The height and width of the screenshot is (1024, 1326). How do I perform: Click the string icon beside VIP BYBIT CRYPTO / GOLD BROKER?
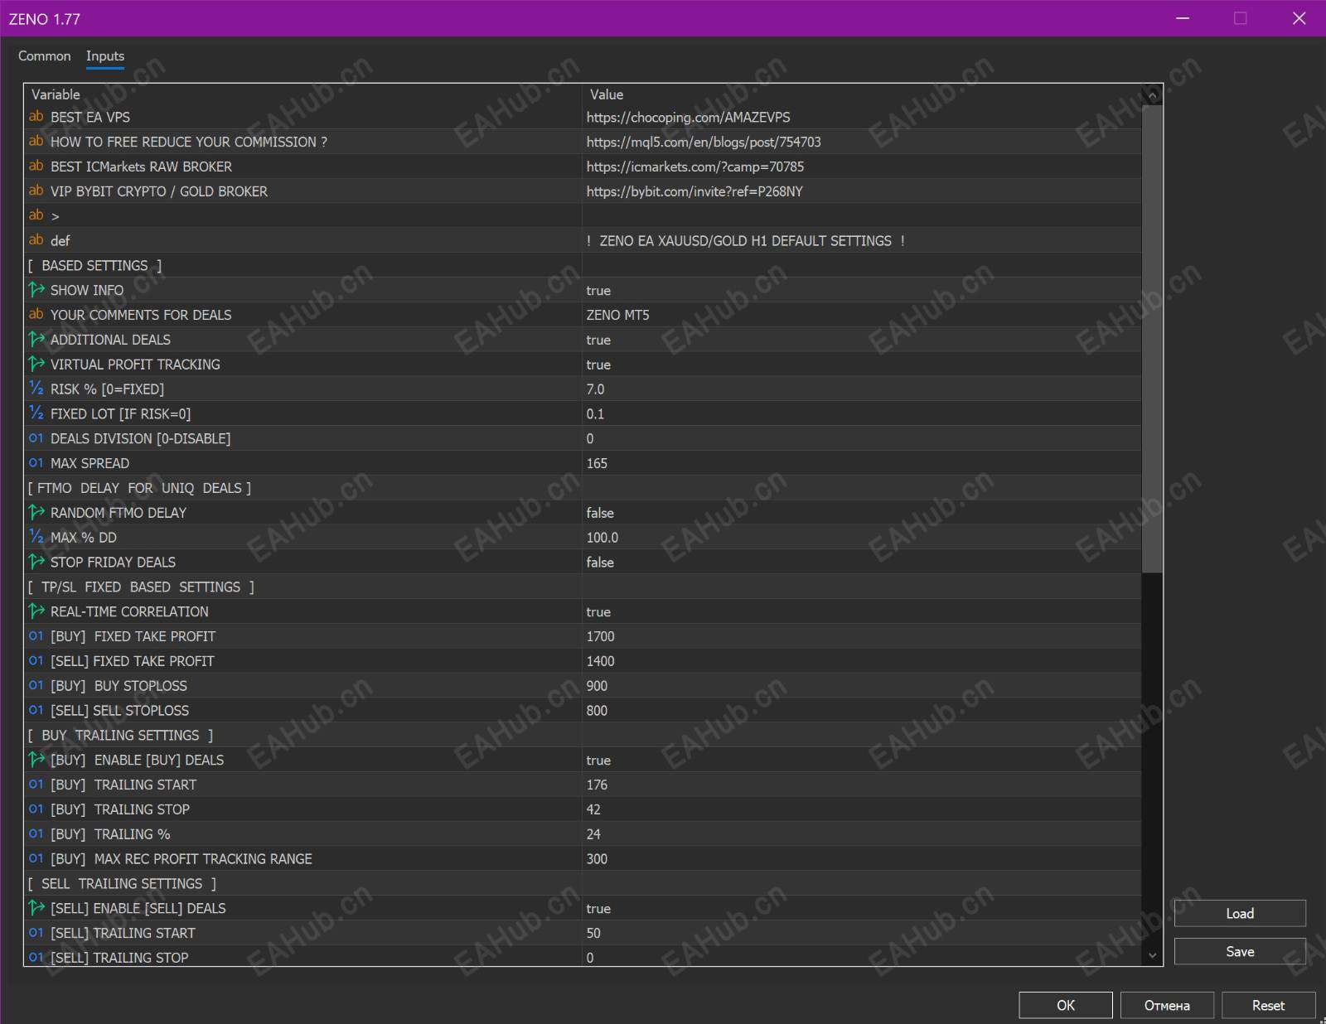pos(36,191)
